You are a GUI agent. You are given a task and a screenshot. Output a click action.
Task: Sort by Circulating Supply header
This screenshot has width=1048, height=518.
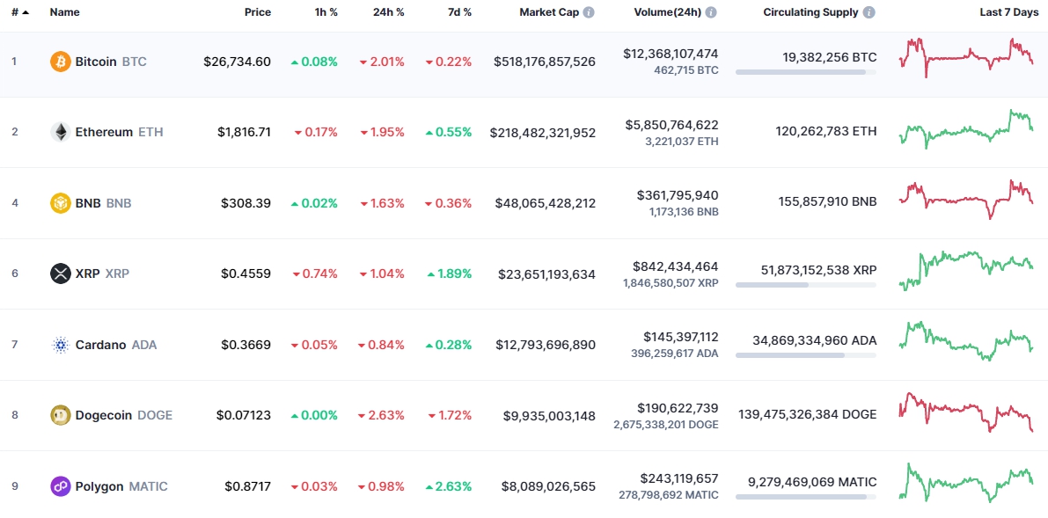[810, 12]
